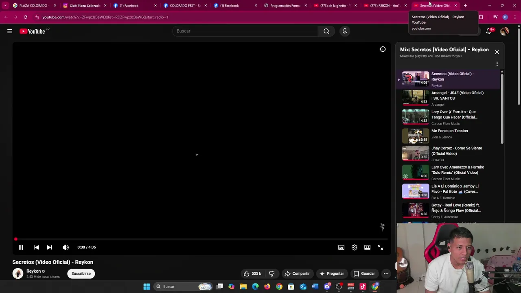This screenshot has width=521, height=293.
Task: Select Lary Over Solo Remix entry
Action: coord(448,173)
